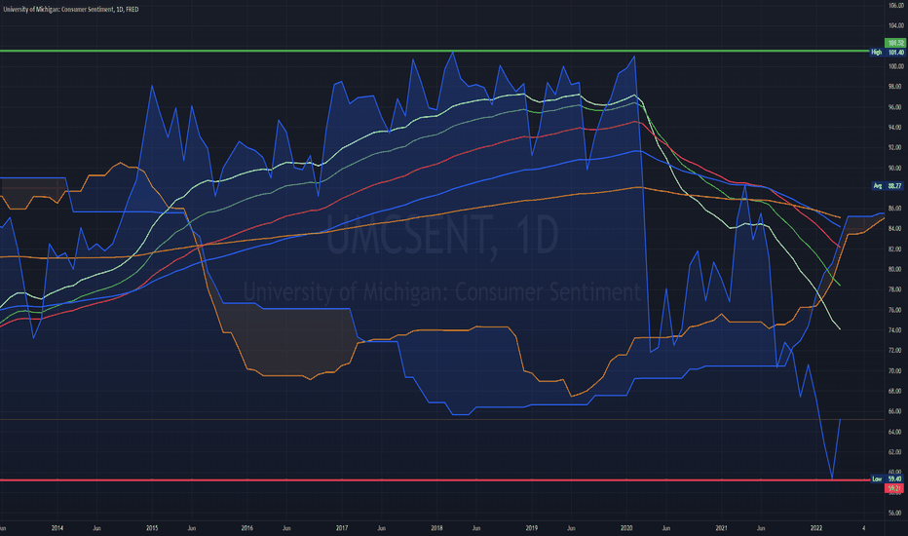Click the 100.00 price axis label

[896, 66]
